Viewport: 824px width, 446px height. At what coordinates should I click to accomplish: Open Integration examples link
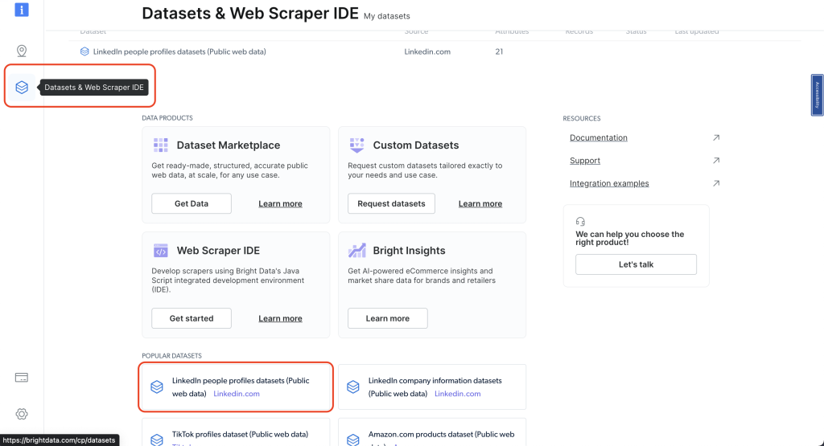[x=609, y=183]
